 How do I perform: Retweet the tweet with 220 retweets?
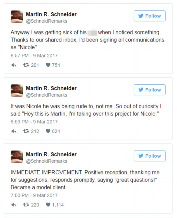point(26,205)
